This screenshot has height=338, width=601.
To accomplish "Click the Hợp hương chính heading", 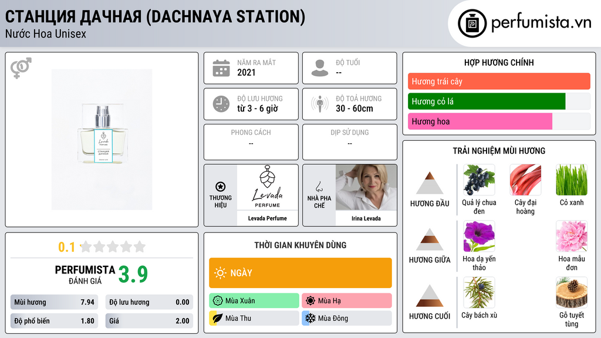I will pyautogui.click(x=499, y=62).
